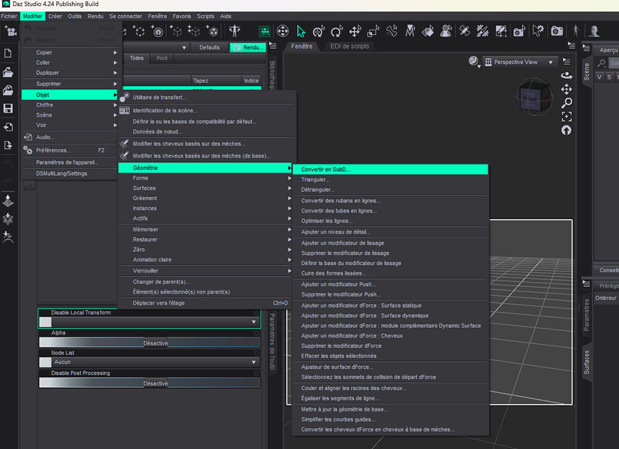Click the green Rendu... button
Image resolution: width=619 pixels, height=449 pixels.
tap(248, 48)
